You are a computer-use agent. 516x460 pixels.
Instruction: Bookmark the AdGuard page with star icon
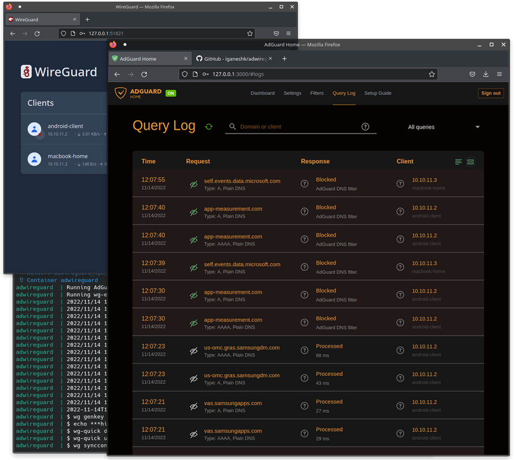point(432,74)
